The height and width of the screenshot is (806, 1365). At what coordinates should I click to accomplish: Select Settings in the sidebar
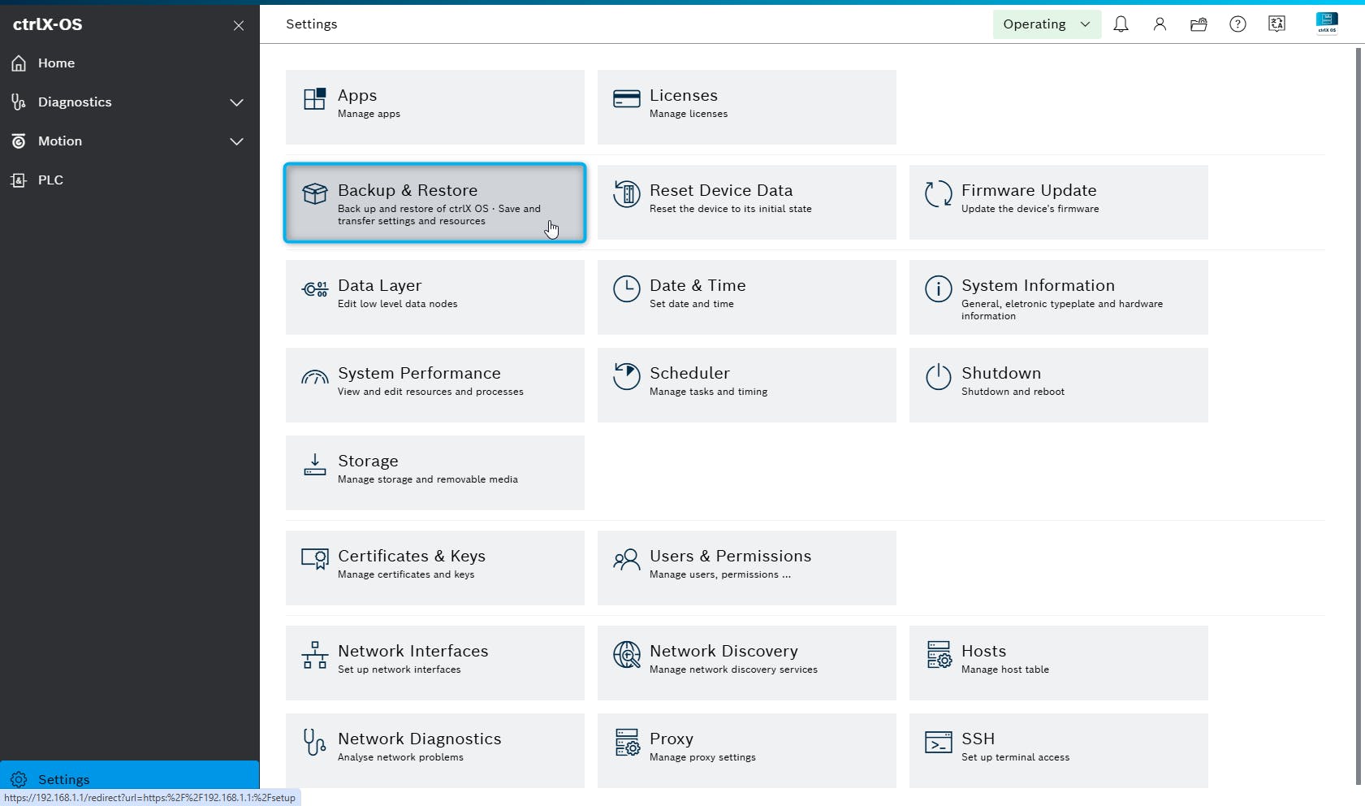click(x=63, y=779)
